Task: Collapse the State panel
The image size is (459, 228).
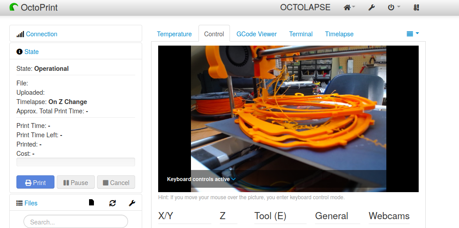Action: pos(31,52)
